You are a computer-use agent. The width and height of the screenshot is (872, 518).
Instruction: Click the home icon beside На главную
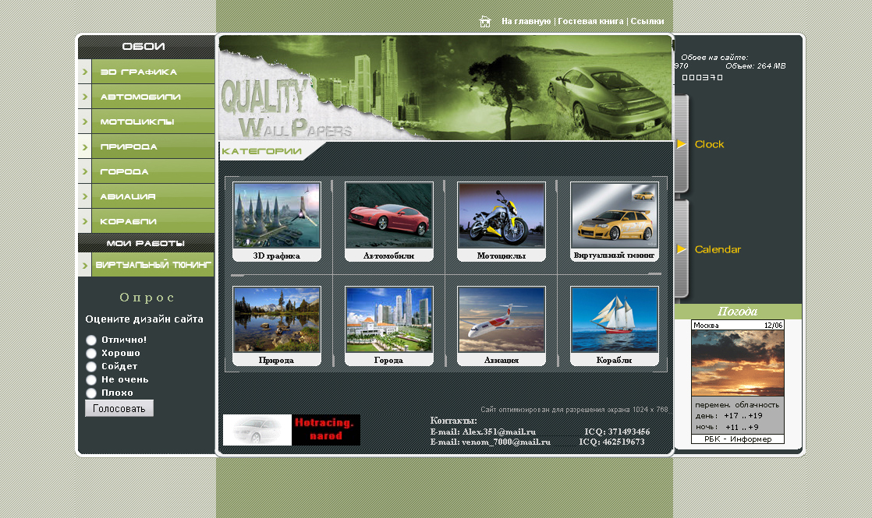[x=485, y=22]
